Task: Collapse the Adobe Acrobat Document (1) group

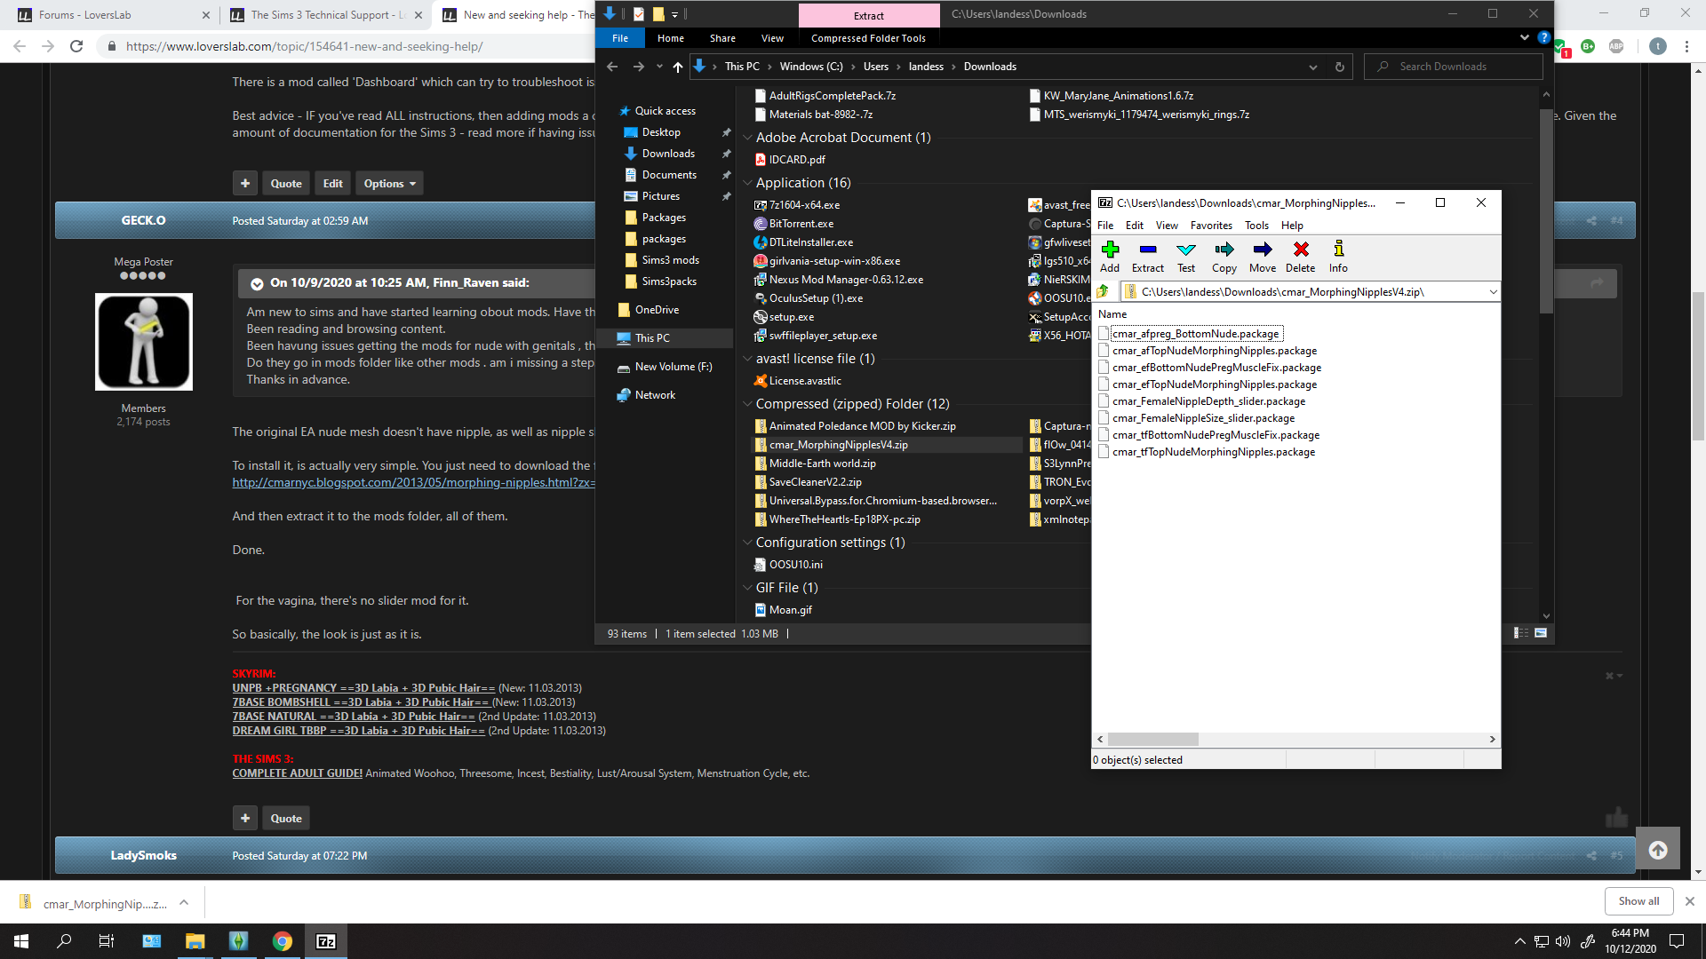Action: pos(747,138)
